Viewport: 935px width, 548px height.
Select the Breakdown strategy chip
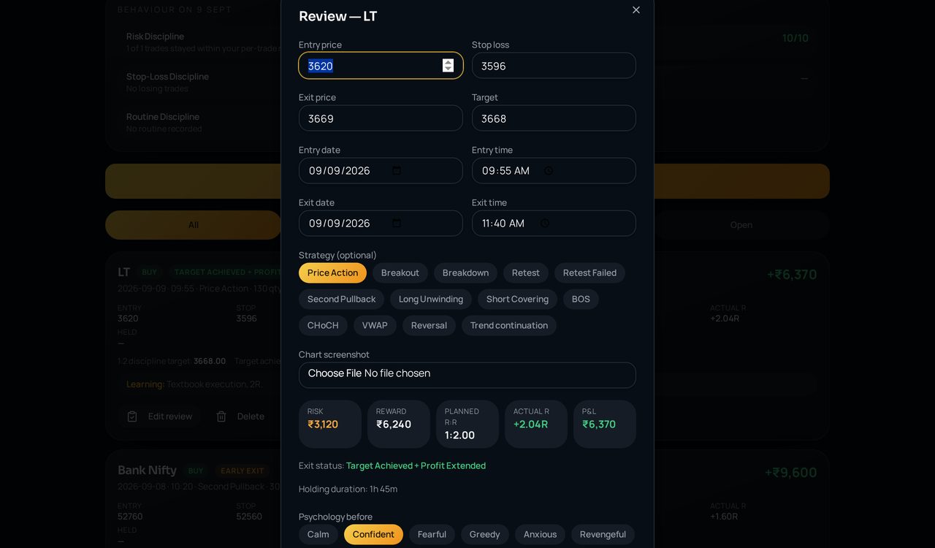[465, 273]
